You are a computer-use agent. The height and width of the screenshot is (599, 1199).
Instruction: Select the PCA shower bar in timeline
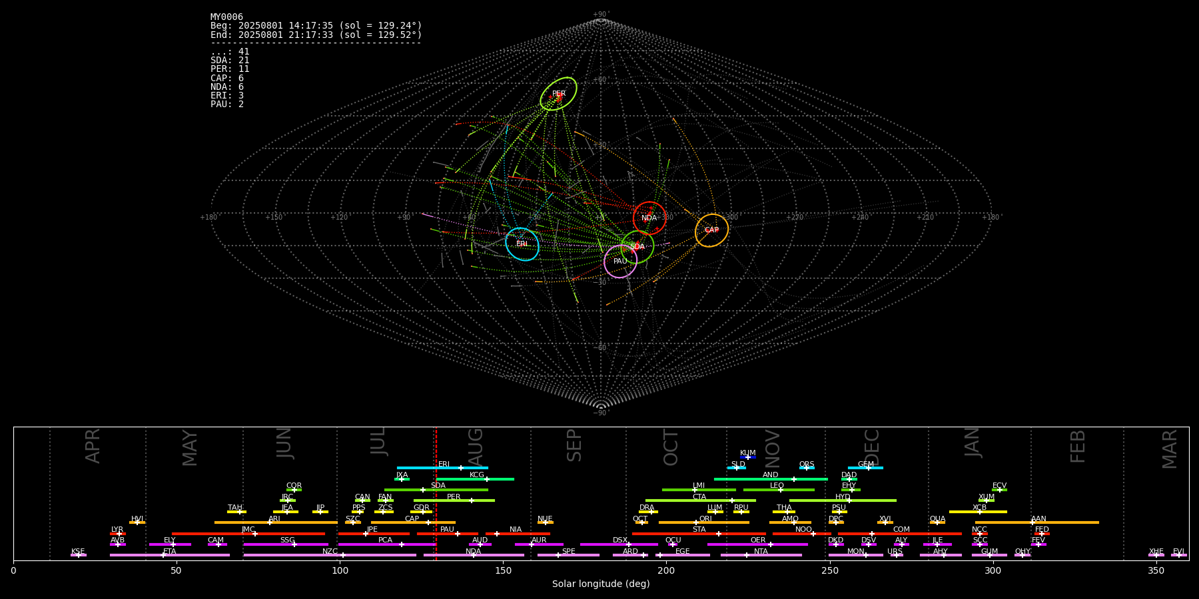click(x=387, y=544)
